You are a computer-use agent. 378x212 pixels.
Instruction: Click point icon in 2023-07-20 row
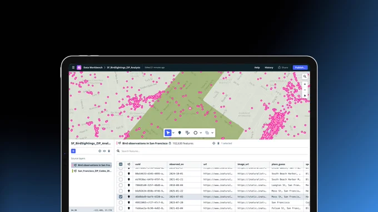(129, 203)
